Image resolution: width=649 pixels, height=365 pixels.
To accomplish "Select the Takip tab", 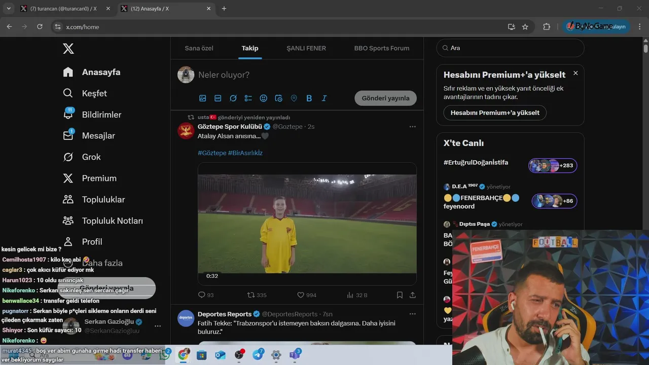I will coord(250,48).
